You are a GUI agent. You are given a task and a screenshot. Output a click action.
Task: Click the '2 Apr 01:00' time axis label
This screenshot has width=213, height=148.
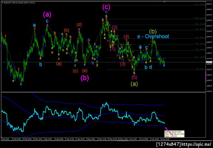click(47, 139)
